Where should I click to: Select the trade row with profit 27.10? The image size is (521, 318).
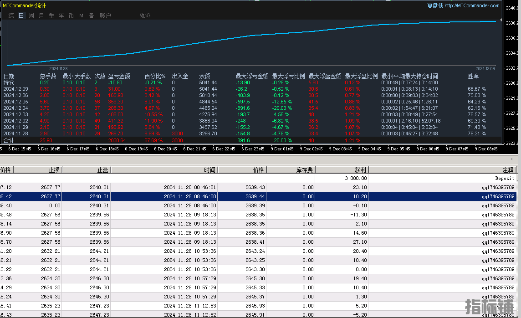click(259, 242)
